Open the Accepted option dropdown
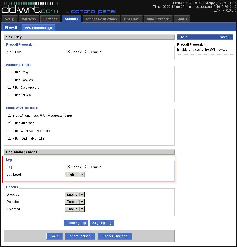The height and width of the screenshot is (247, 237). pos(75,209)
